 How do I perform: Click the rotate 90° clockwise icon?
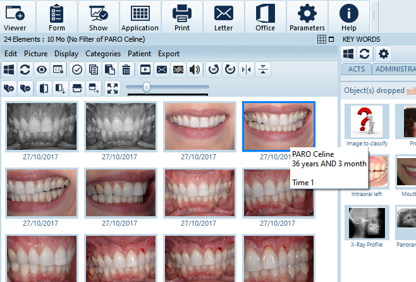(x=230, y=70)
